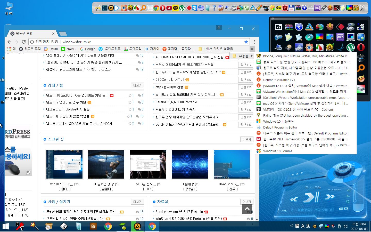The image size is (371, 232).
Task: Open the PDF tool in top dock
Action: (279, 8)
